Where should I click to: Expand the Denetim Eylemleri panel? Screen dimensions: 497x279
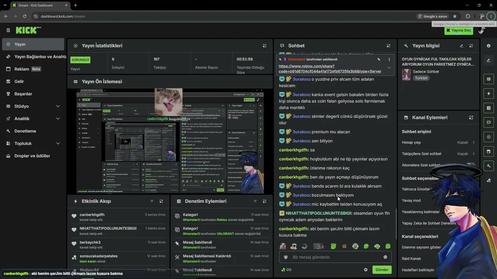pyautogui.click(x=264, y=201)
